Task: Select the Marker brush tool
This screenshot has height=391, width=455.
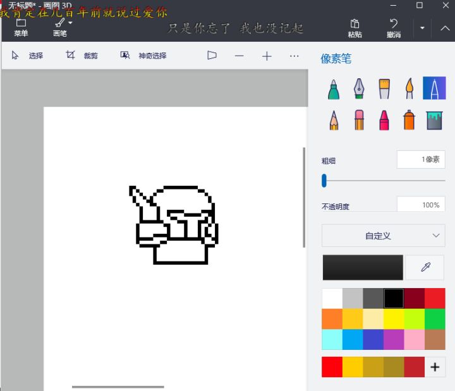Action: [x=334, y=89]
